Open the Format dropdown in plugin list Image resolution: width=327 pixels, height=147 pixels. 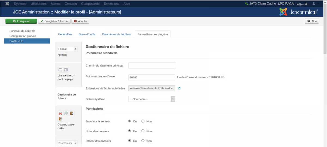tap(68, 49)
